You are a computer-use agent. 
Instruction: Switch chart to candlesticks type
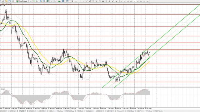click(x=34, y=1)
